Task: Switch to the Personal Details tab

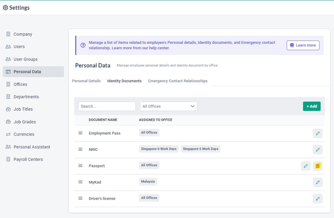Action: coord(86,81)
